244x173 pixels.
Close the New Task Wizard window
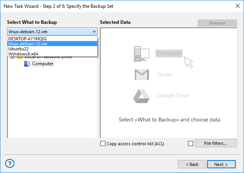pos(237,6)
